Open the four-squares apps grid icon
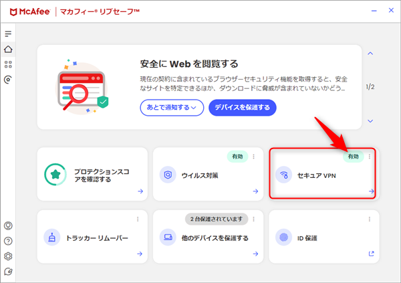401x283 pixels. pos(8,64)
